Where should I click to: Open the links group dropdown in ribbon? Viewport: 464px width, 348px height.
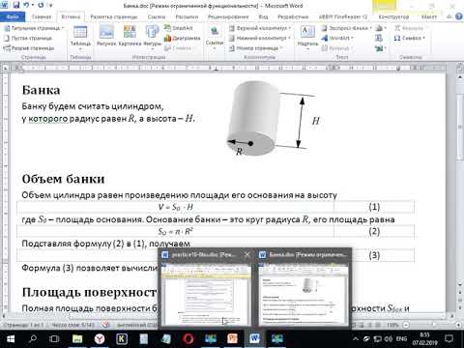coord(215,37)
